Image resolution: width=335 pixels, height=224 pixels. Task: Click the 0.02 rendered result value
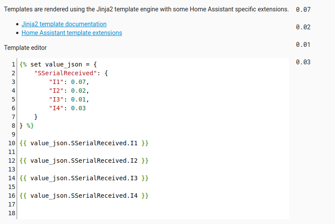click(x=303, y=27)
